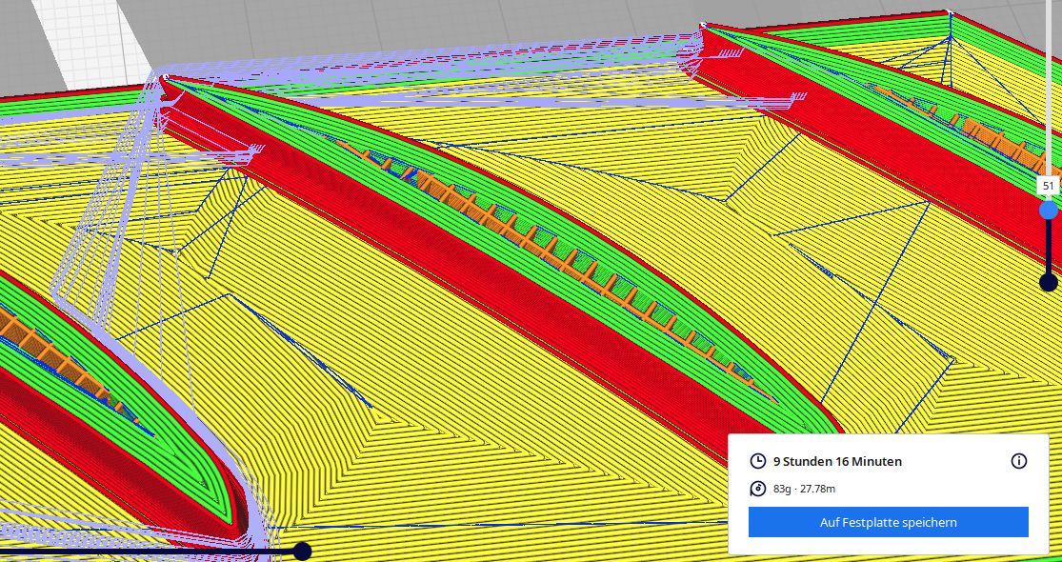Screen dimensions: 1062x562
Task: Click the empty gray background behind the model
Action: click(381, 24)
